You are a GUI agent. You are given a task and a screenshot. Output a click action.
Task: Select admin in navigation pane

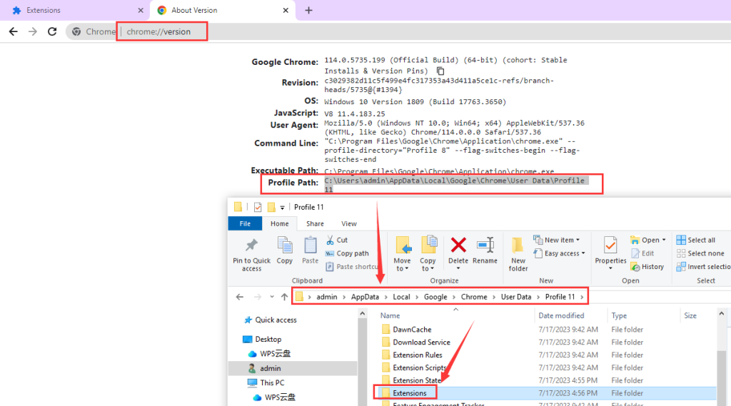coord(270,368)
